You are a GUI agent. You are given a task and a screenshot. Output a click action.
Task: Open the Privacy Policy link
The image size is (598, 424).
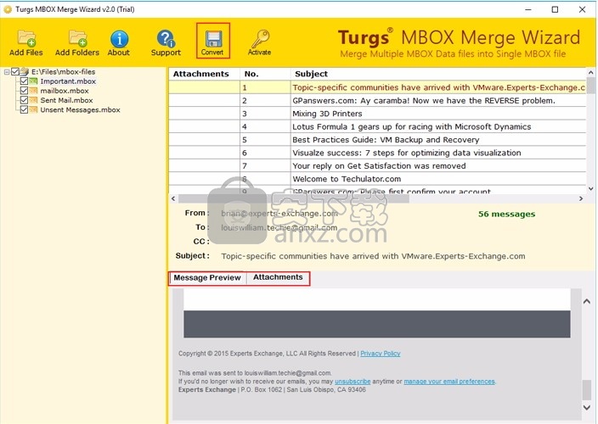click(x=381, y=354)
